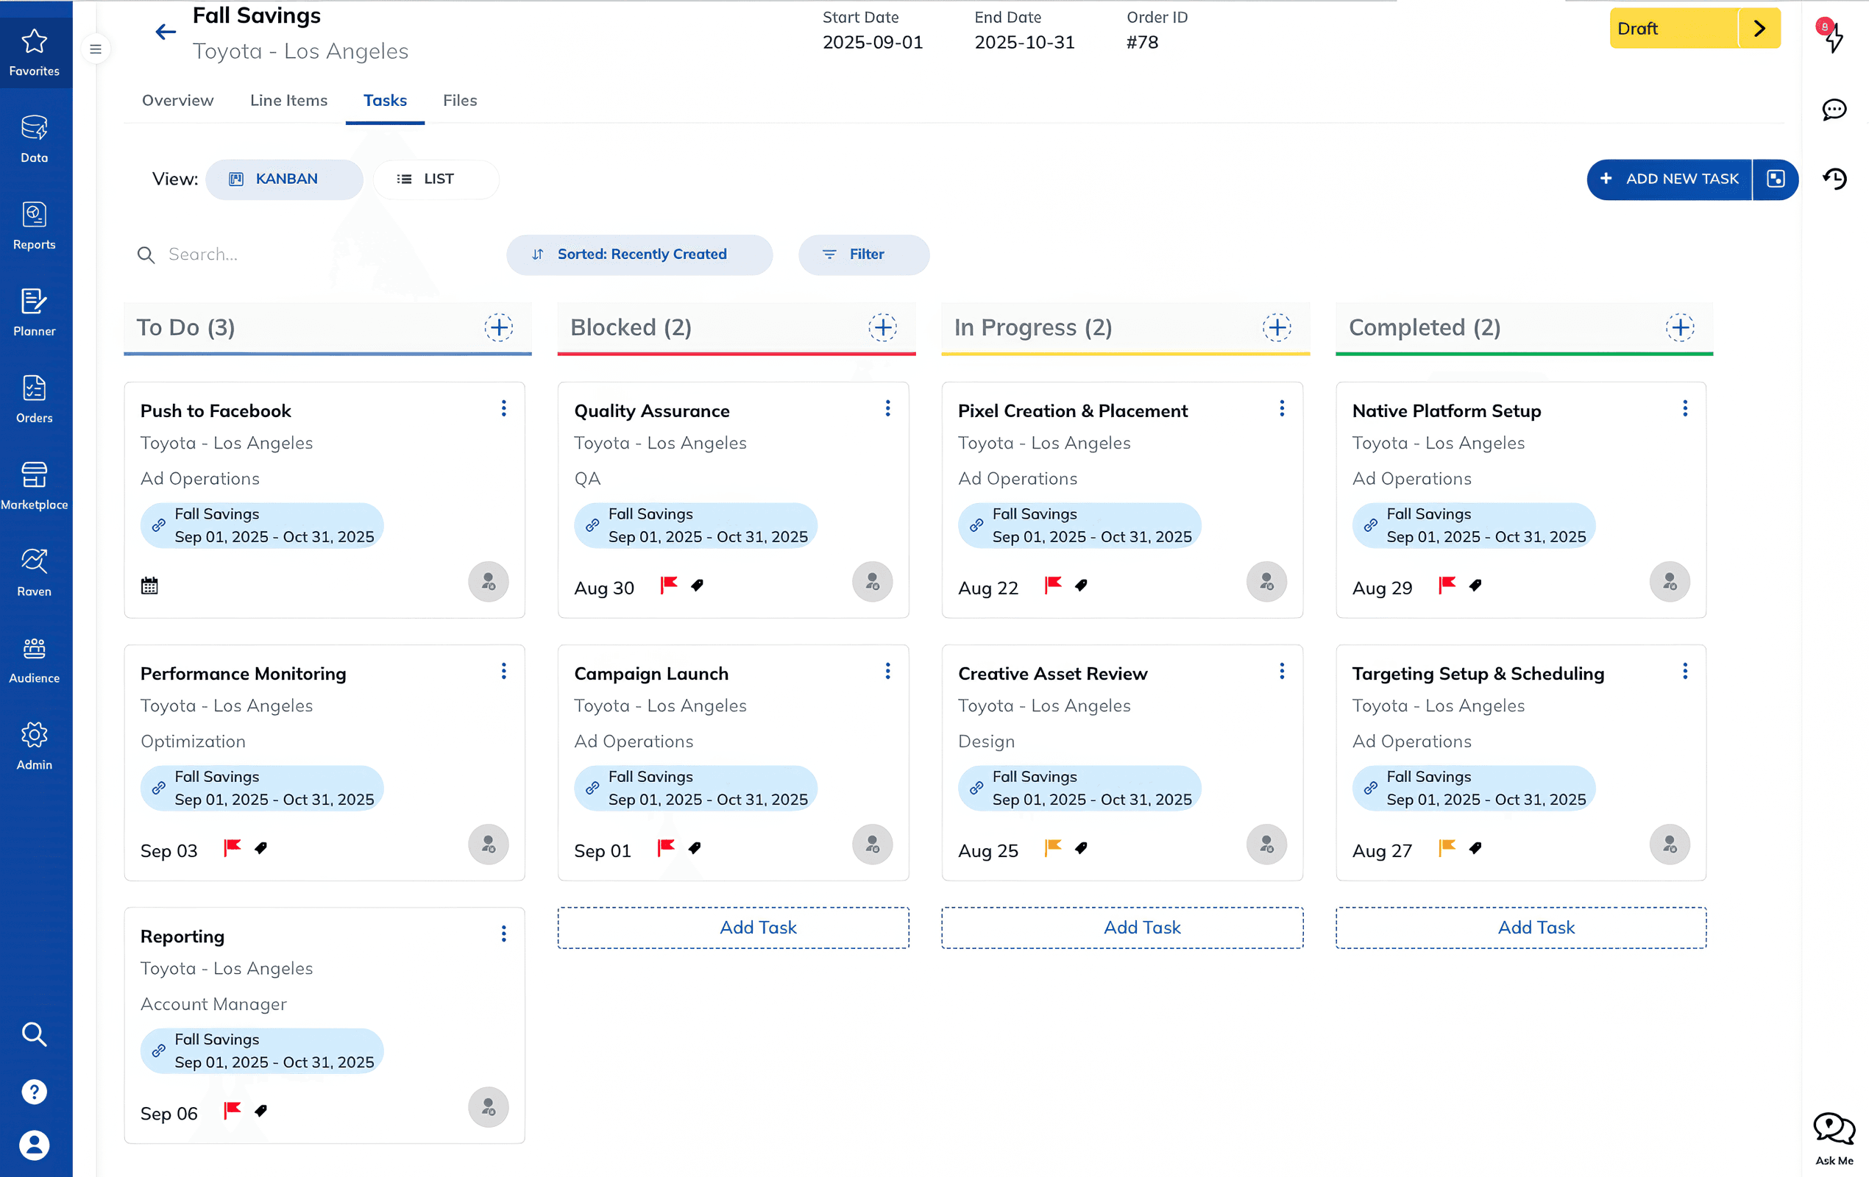Click the Aug 29 due date on Native Platform Setup
Screen dimensions: 1869x1177
pos(1382,588)
